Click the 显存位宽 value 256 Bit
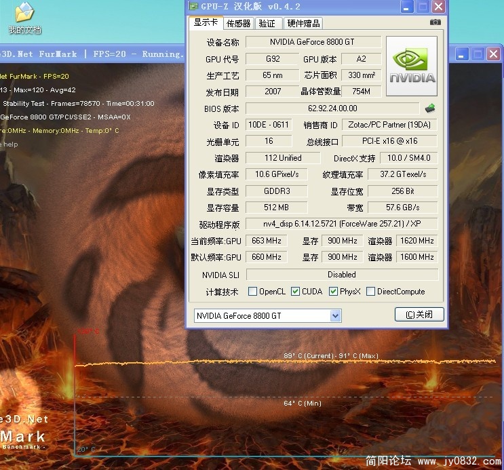 pos(403,191)
